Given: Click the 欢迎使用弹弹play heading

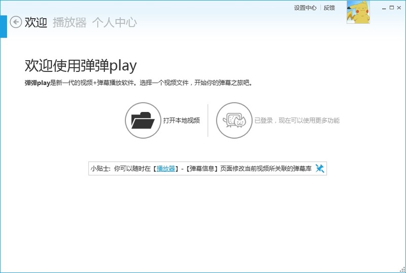Looking at the screenshot, I should click(81, 66).
